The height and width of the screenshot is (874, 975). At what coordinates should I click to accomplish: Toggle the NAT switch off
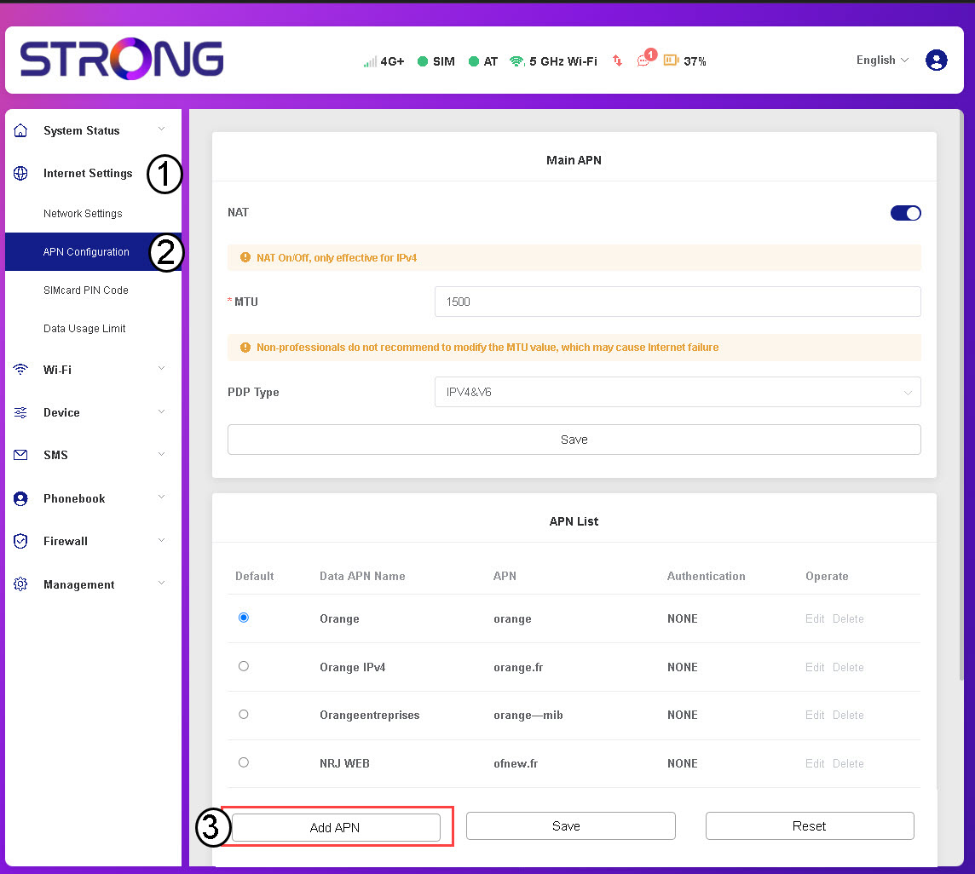pyautogui.click(x=905, y=213)
